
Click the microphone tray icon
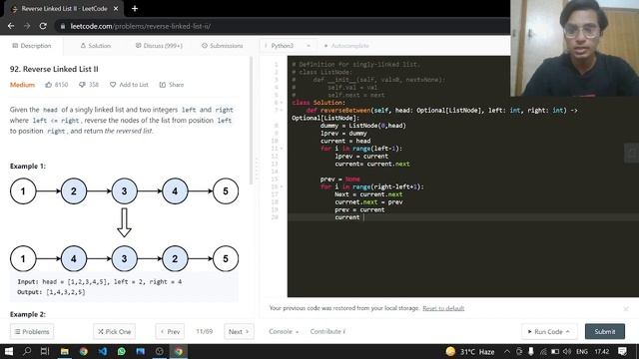(531, 351)
